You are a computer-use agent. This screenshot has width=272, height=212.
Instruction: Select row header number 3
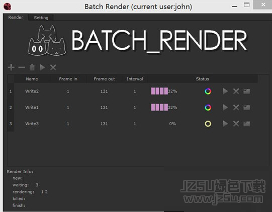tap(11, 124)
